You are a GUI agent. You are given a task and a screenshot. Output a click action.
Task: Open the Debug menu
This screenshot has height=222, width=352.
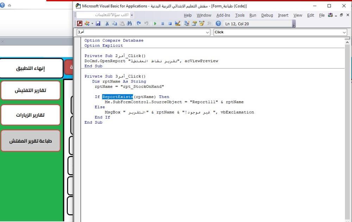click(267, 15)
